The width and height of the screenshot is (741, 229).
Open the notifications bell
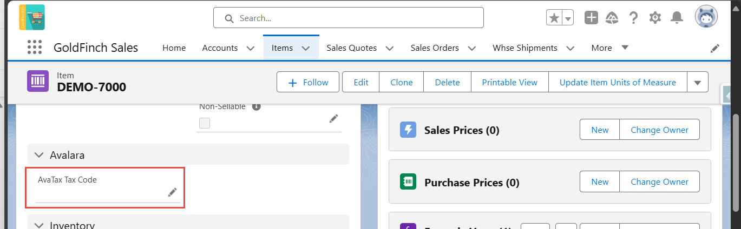point(677,18)
